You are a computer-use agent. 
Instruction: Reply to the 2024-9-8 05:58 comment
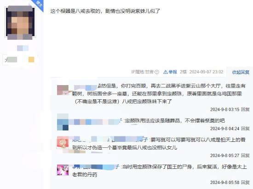245,183
